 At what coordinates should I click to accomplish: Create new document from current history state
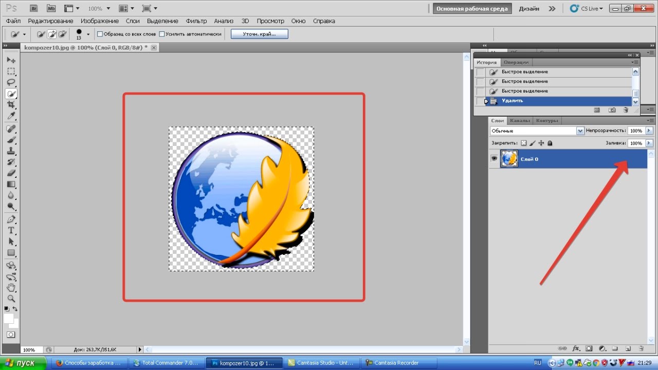tap(597, 110)
